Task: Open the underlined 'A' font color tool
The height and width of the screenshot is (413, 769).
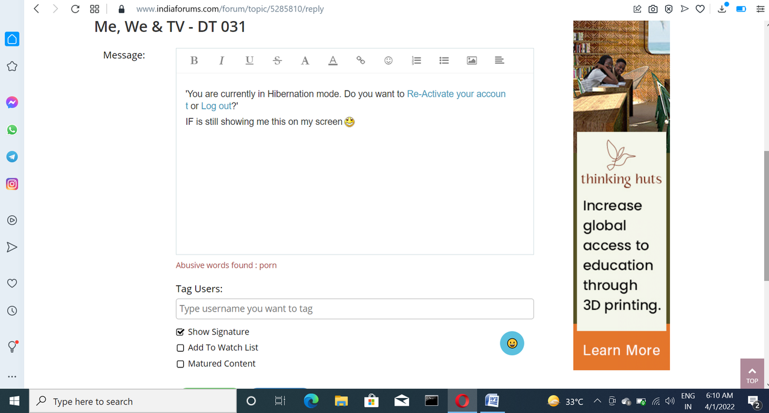Action: 333,61
